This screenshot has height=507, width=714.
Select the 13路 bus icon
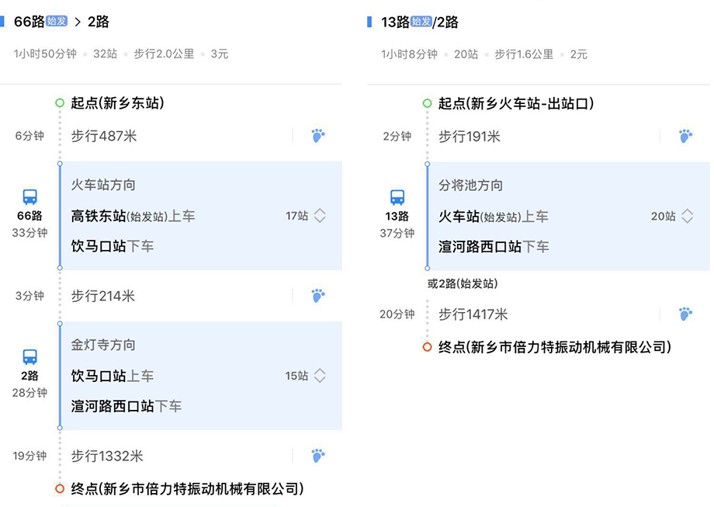(397, 197)
